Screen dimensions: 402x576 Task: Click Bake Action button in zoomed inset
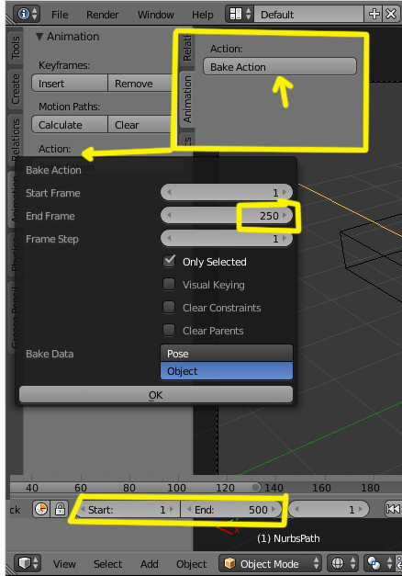click(280, 66)
